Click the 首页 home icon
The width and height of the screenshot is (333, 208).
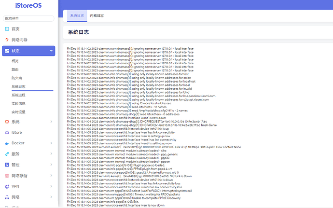point(6,29)
